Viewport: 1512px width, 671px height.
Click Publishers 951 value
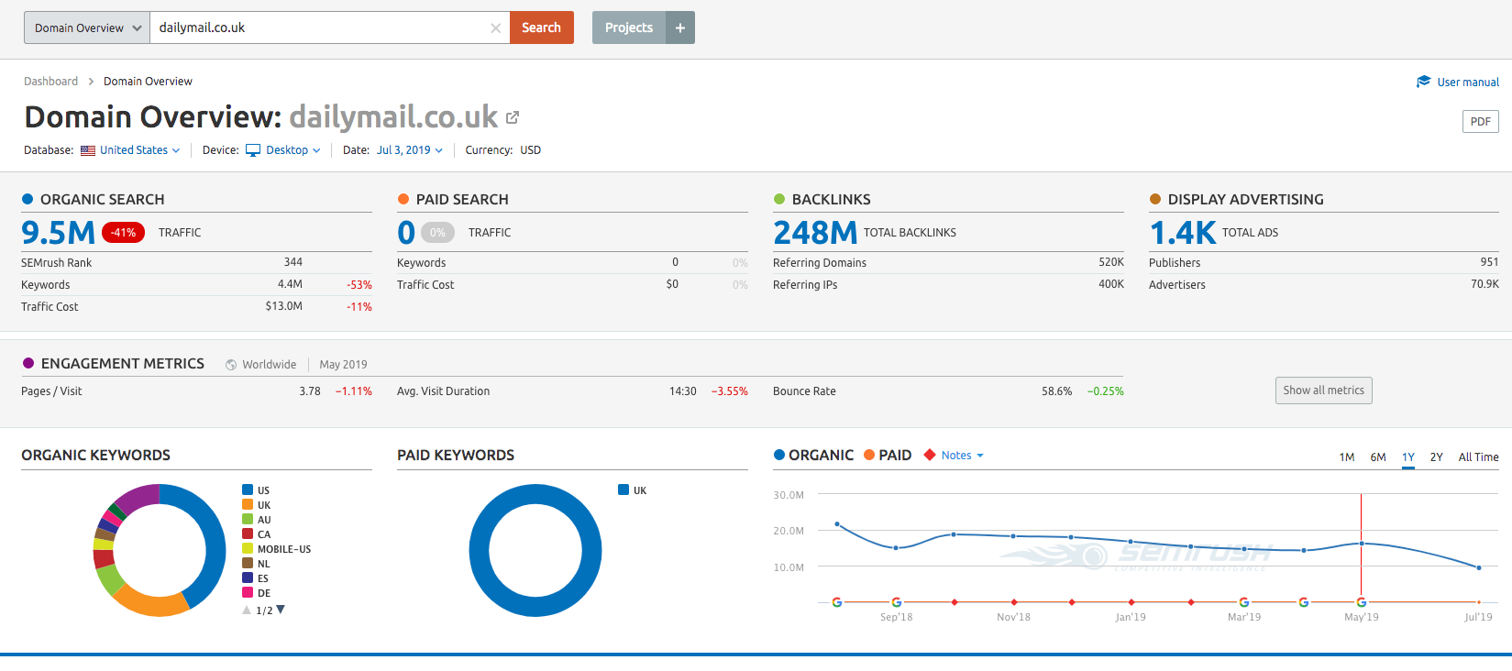point(1490,263)
